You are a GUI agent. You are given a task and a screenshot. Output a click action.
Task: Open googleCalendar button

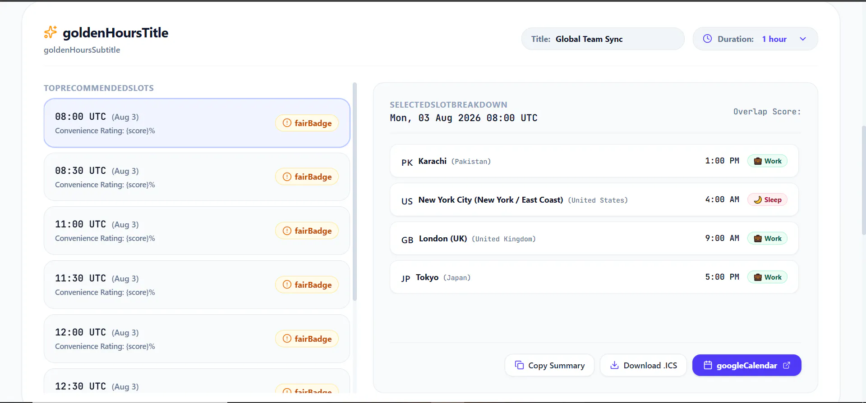pyautogui.click(x=746, y=365)
